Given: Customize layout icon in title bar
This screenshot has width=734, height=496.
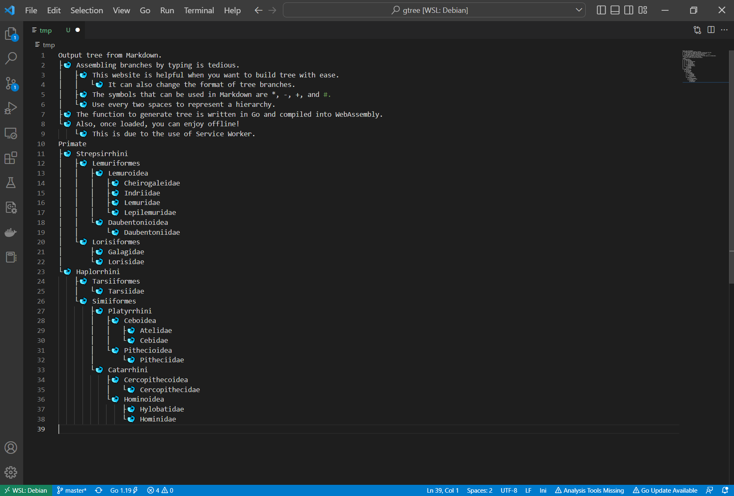Looking at the screenshot, I should pos(643,10).
